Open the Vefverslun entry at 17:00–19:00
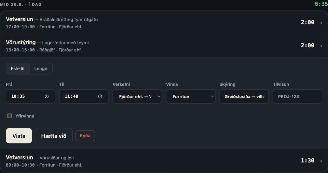The height and width of the screenshot is (173, 328). (164, 23)
